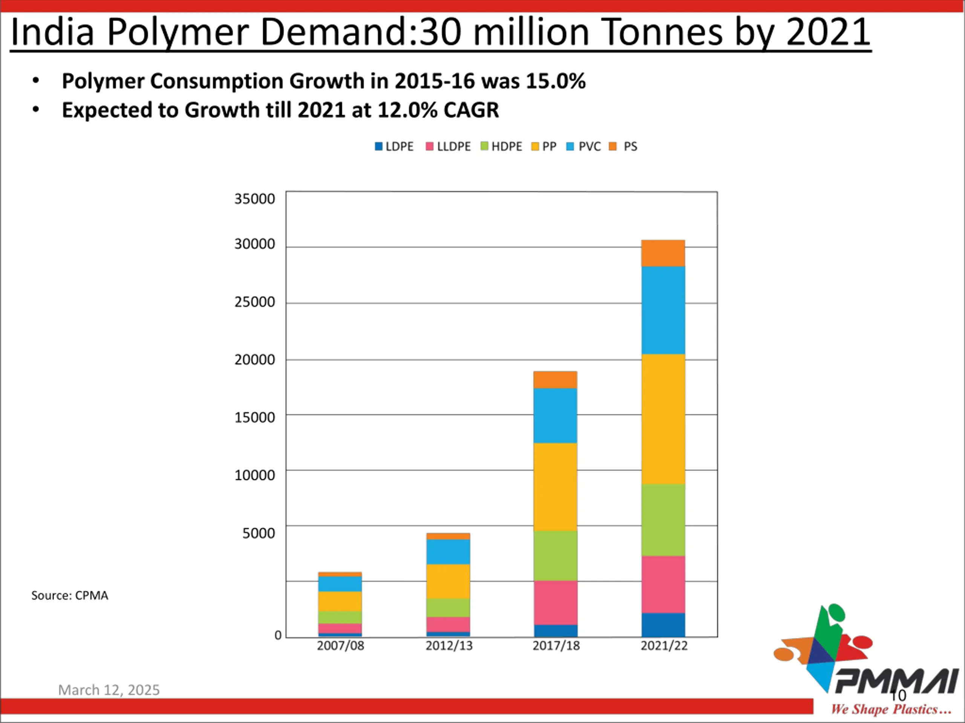Select the PP segment of the 2012/13 bar
965x723 pixels.
click(448, 582)
